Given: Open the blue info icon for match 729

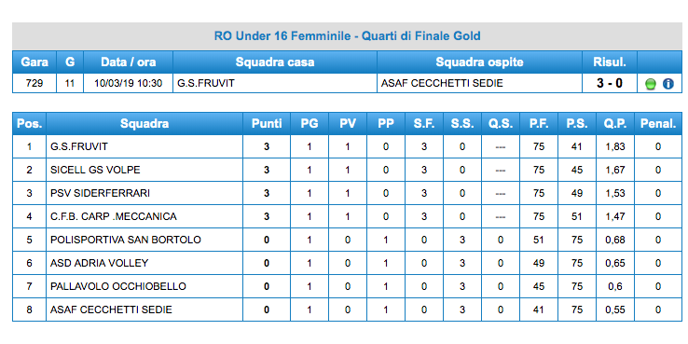Looking at the screenshot, I should click(667, 84).
